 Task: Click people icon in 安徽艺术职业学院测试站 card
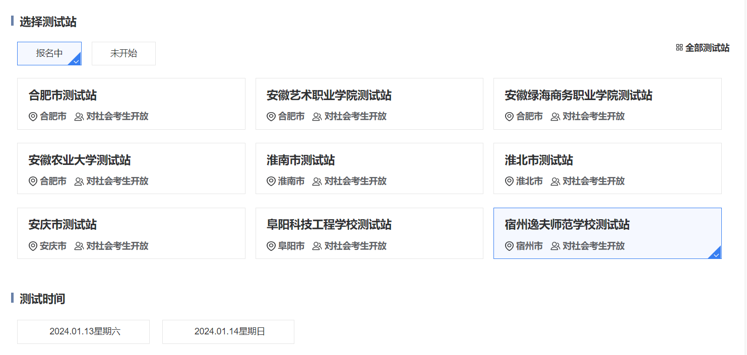coord(317,117)
